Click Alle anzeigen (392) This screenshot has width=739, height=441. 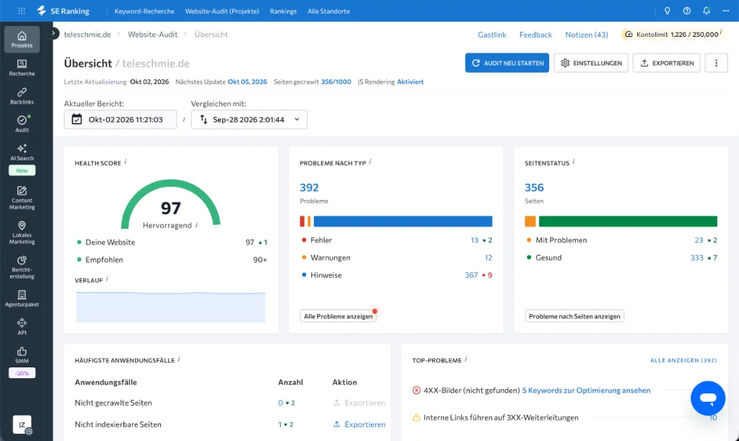pyautogui.click(x=683, y=360)
